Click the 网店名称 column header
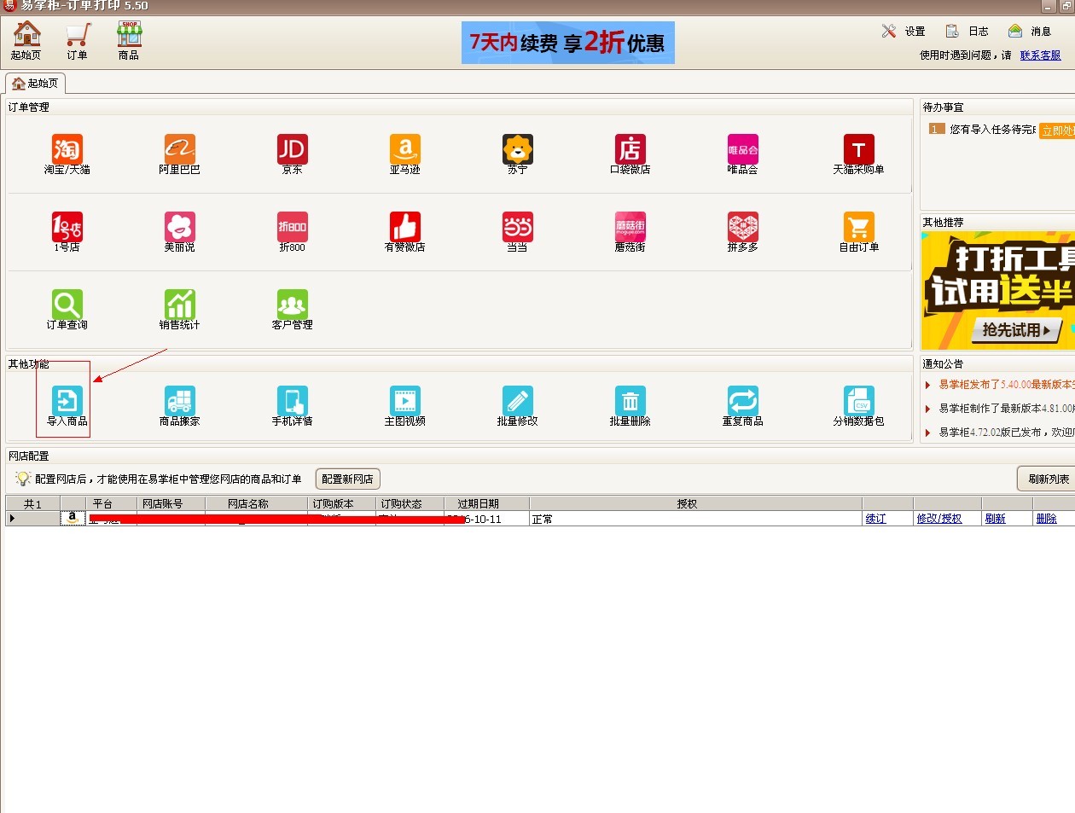1075x813 pixels. 256,504
